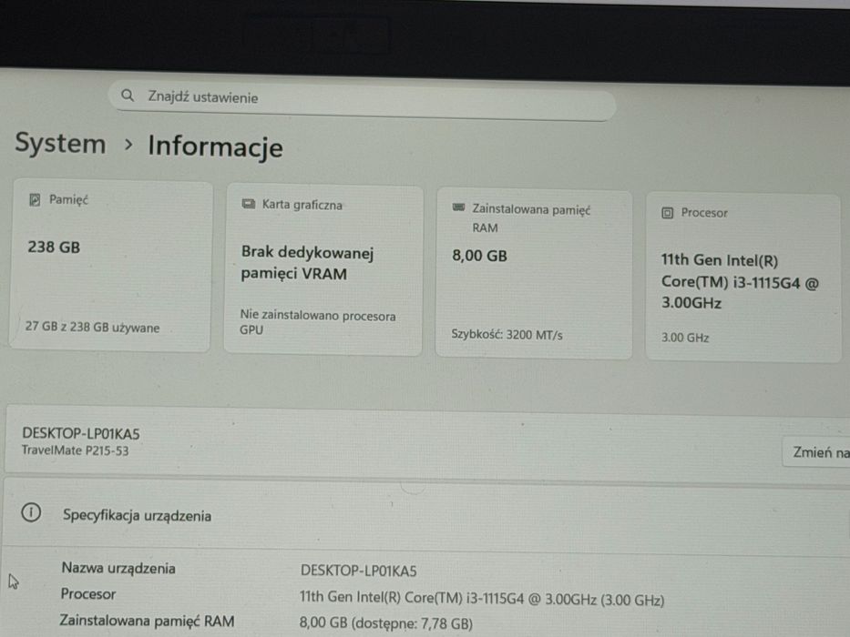Select processor value with '(3.00 GHz)' suffix
The image size is (850, 637).
tap(482, 599)
